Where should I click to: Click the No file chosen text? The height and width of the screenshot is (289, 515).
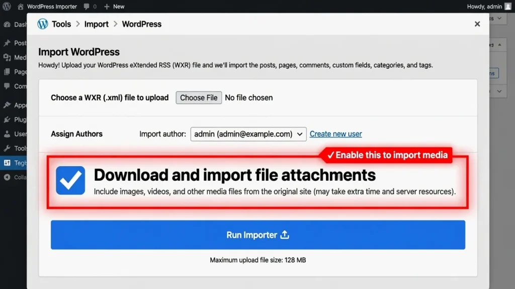248,98
